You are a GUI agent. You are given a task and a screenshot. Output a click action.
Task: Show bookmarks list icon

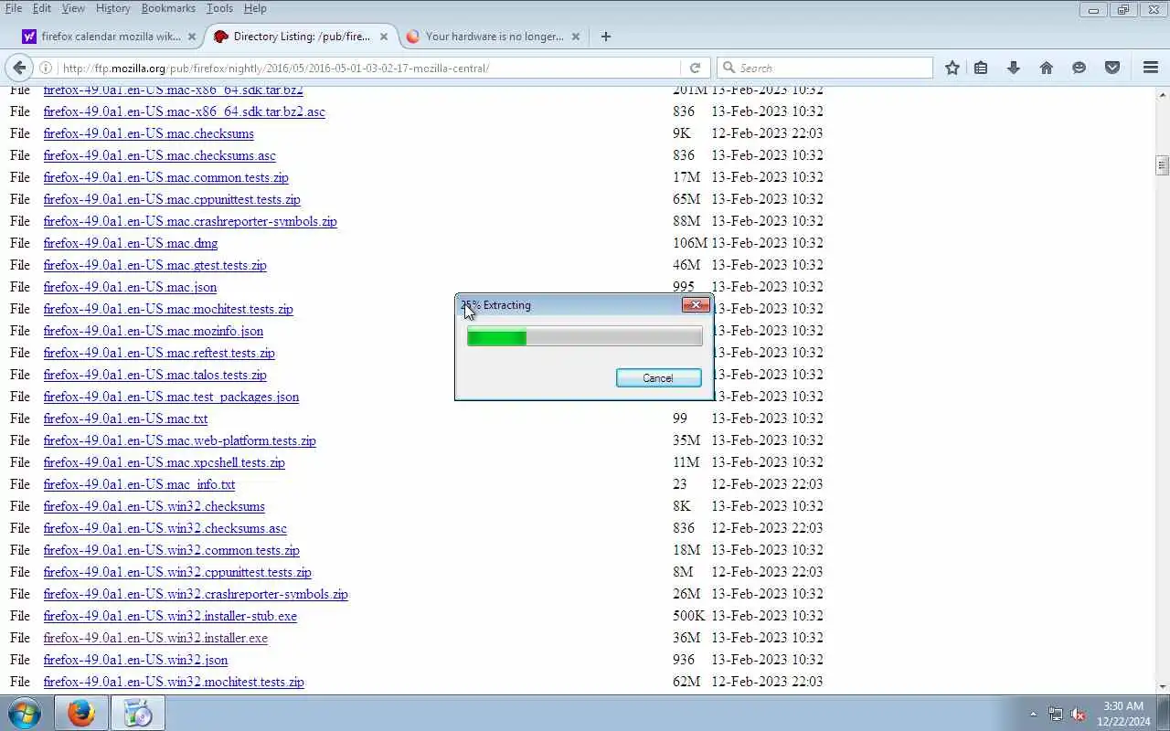coord(981,68)
